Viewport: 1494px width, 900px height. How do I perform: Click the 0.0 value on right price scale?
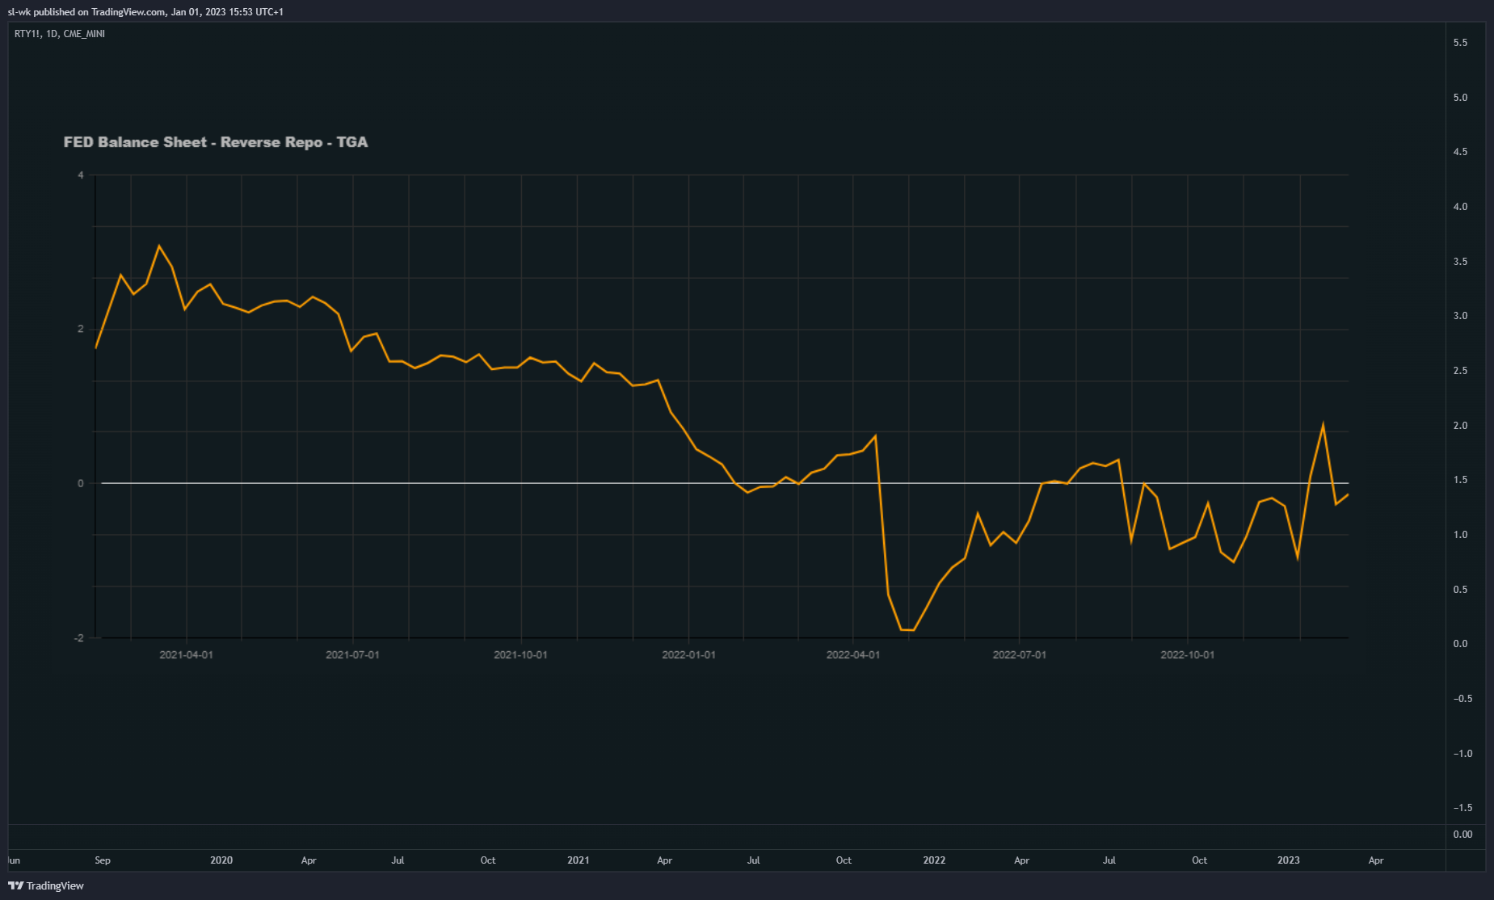(1460, 644)
